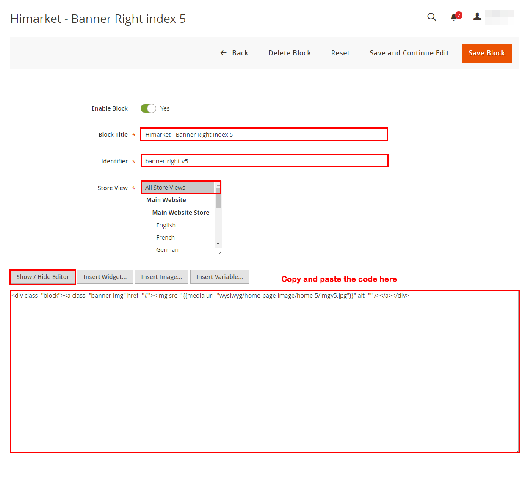Open the Insert Variable dialog
The image size is (528, 478).
(219, 277)
